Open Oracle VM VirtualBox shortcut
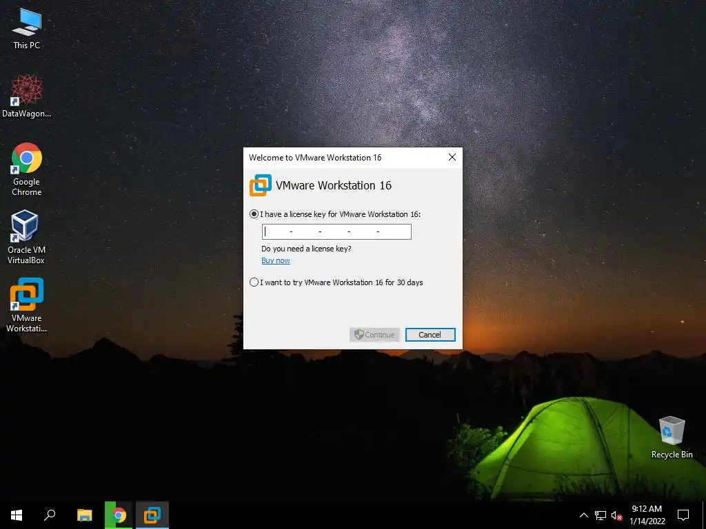Viewport: 706px width, 529px height. (26, 237)
